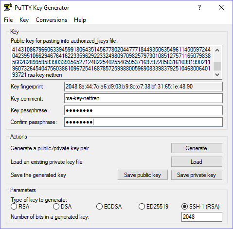
Task: Click the 'PuTTY Key Generator' window title
Action: point(42,8)
